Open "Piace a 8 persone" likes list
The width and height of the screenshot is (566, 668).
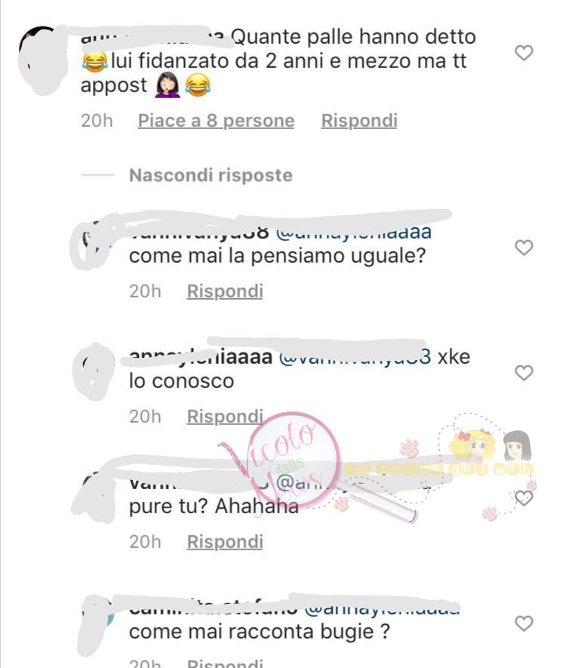pos(217,121)
